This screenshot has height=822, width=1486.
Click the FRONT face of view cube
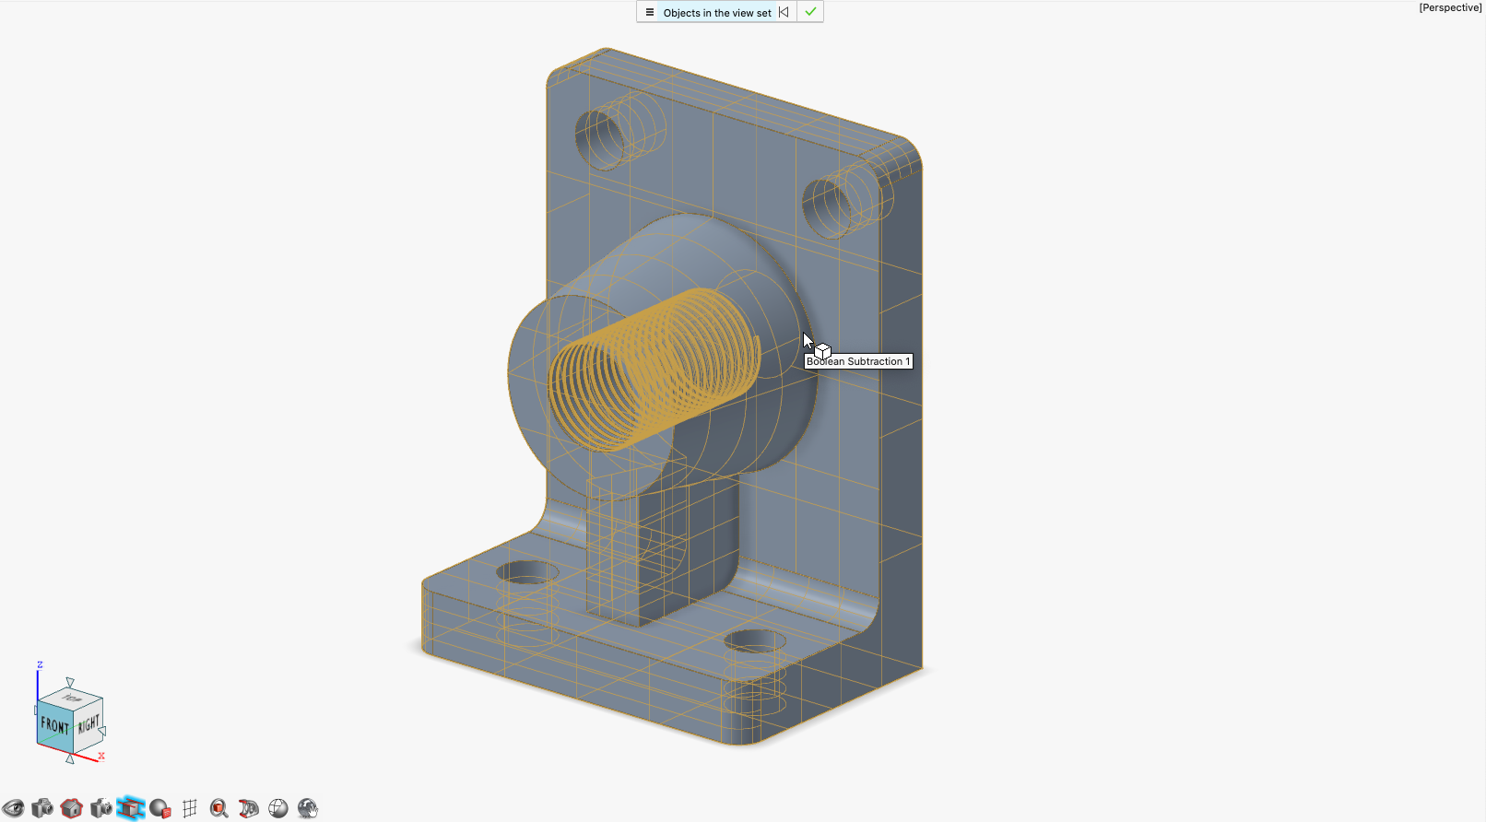54,726
